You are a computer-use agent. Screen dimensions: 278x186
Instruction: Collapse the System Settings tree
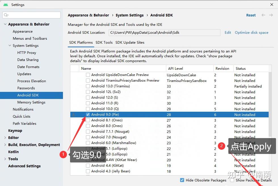click(10, 45)
